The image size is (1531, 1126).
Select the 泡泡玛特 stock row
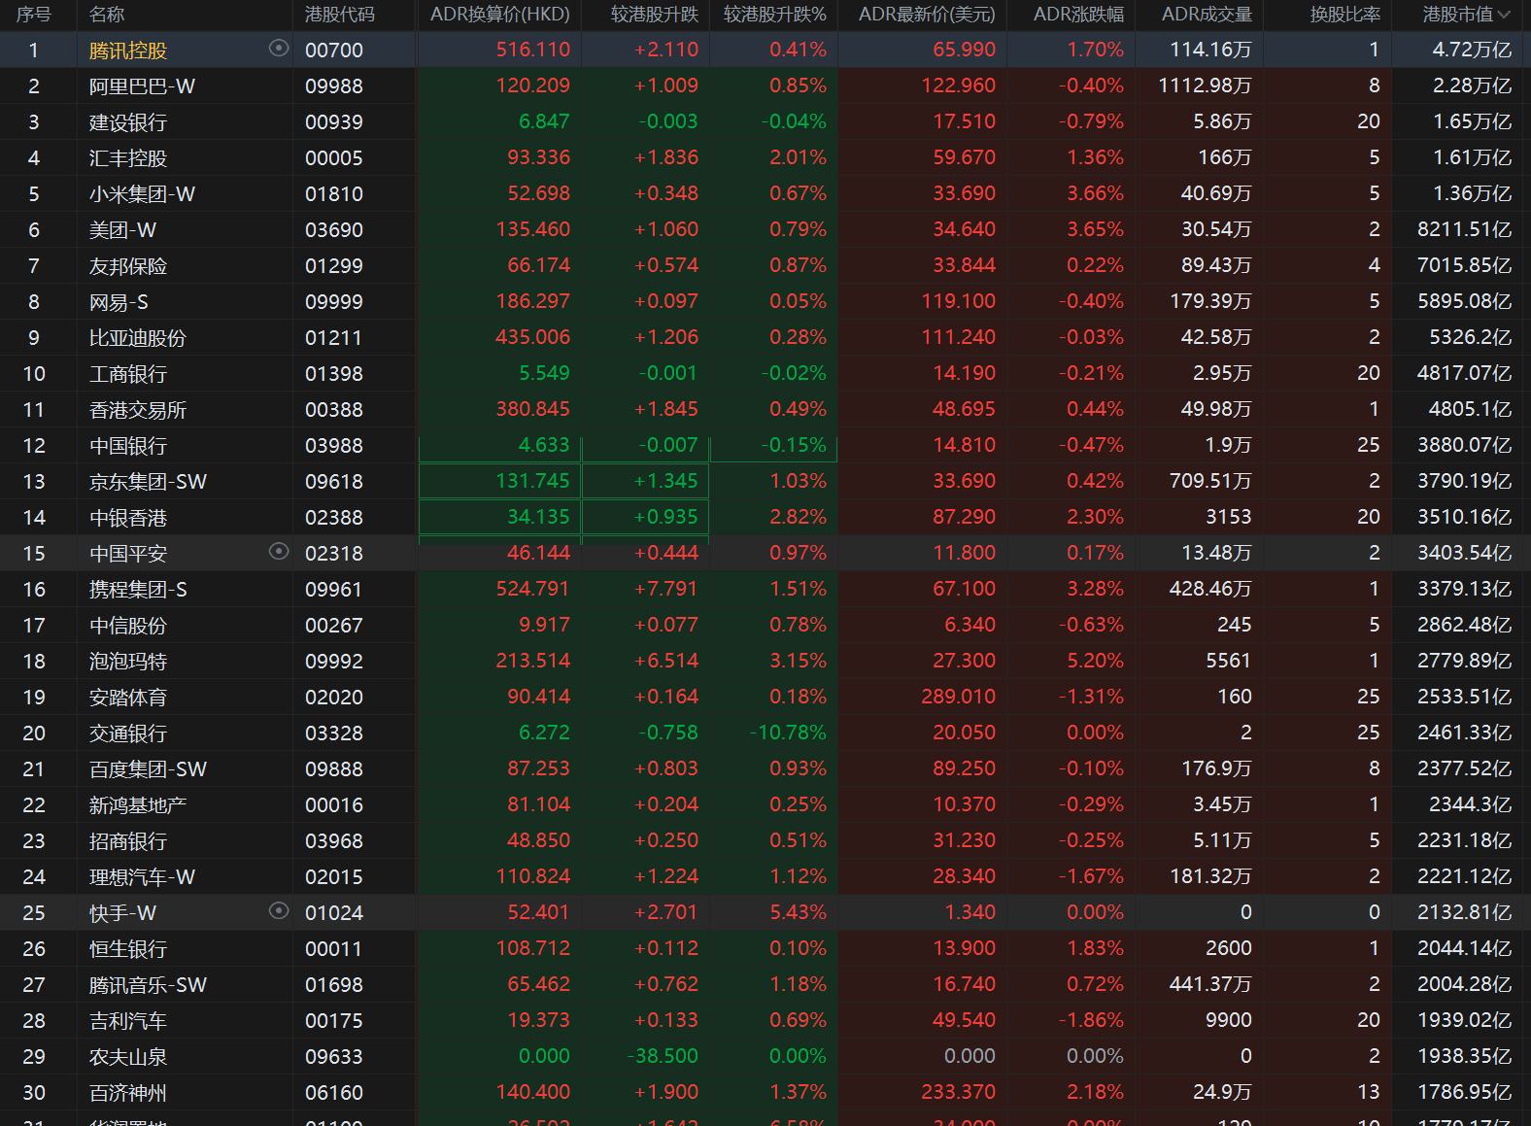(765, 661)
